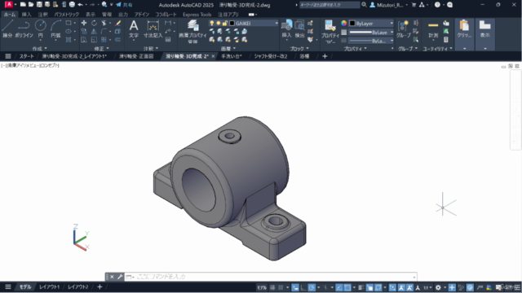The image size is (522, 293).
Task: Select the Dimension (寸法記入) tool
Action: pyautogui.click(x=153, y=28)
